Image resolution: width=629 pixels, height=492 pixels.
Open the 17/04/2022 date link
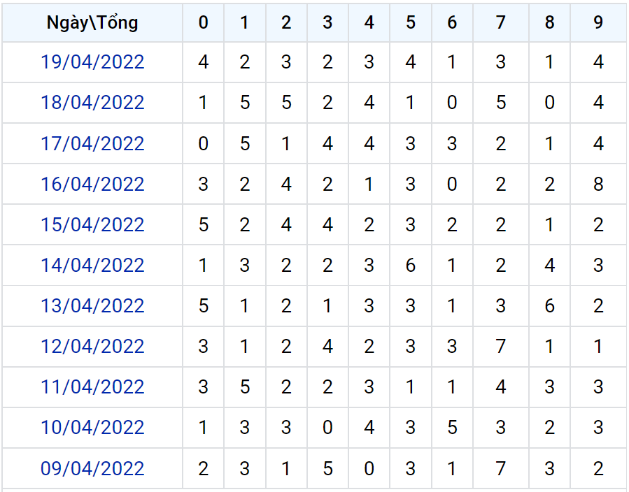(x=92, y=143)
